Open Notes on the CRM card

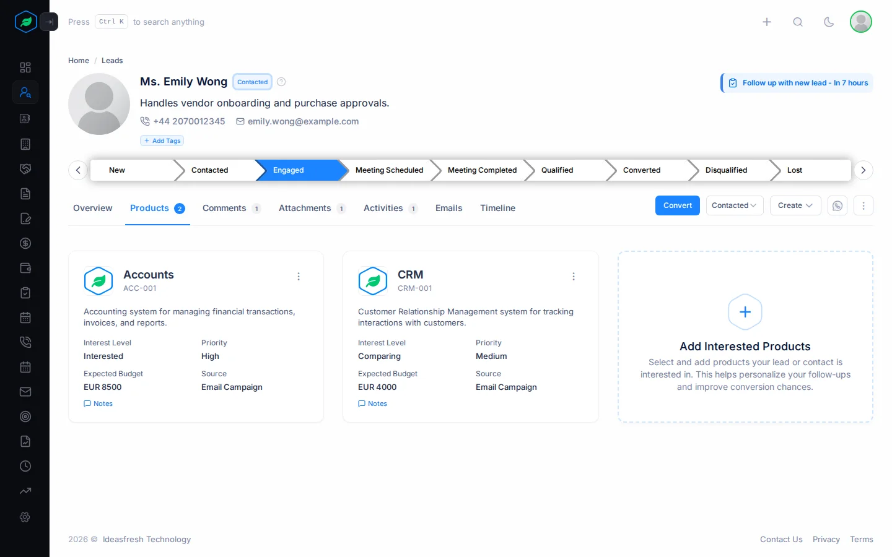[373, 404]
